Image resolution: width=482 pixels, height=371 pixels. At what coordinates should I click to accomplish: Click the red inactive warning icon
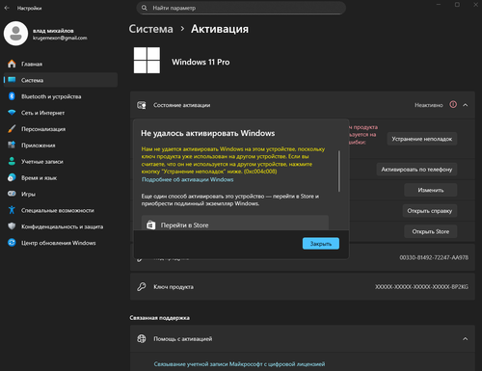(453, 105)
